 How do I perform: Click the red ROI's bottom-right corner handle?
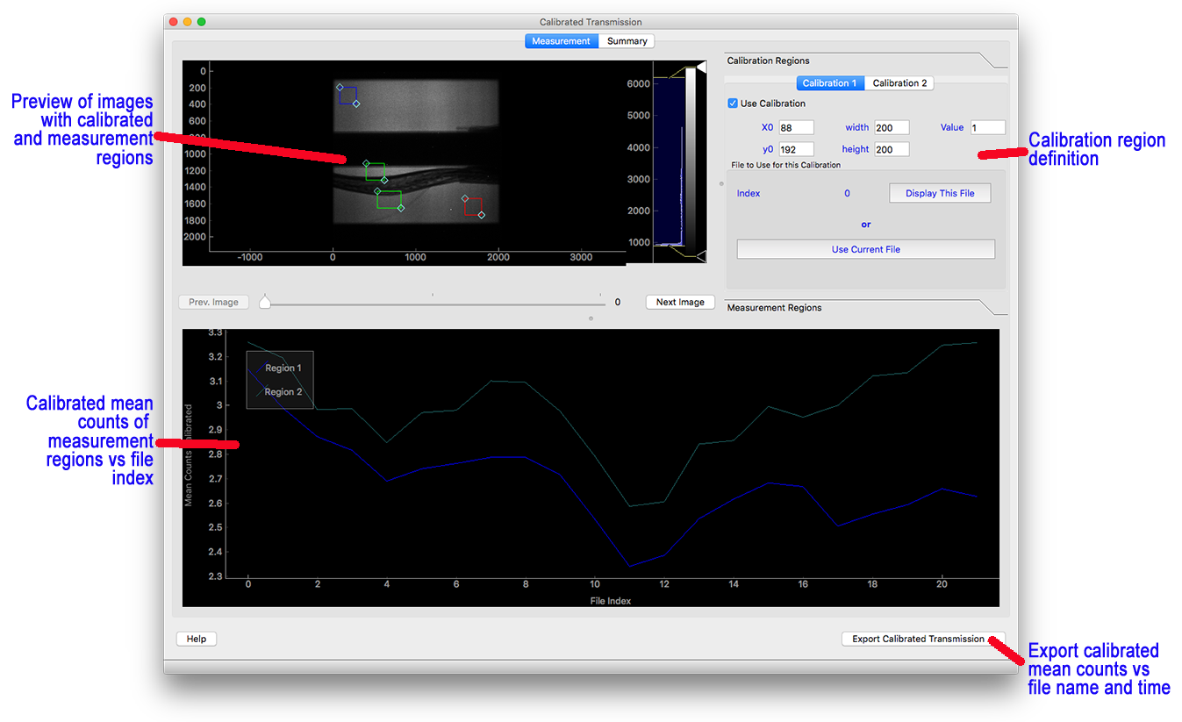[x=481, y=215]
